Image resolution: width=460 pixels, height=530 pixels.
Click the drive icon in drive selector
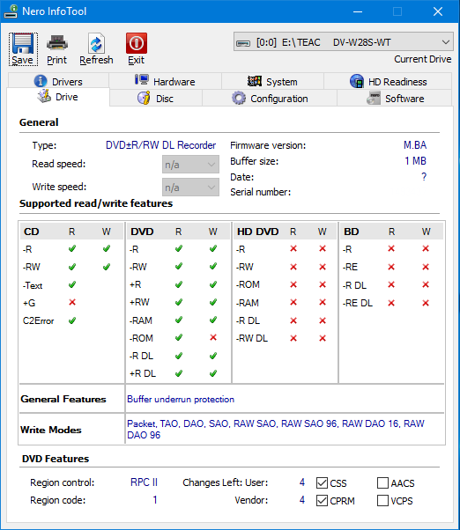click(x=243, y=43)
